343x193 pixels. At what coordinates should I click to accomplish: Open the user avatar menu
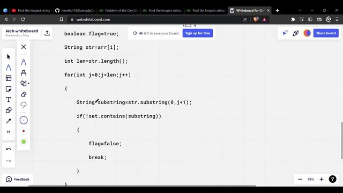(307, 33)
